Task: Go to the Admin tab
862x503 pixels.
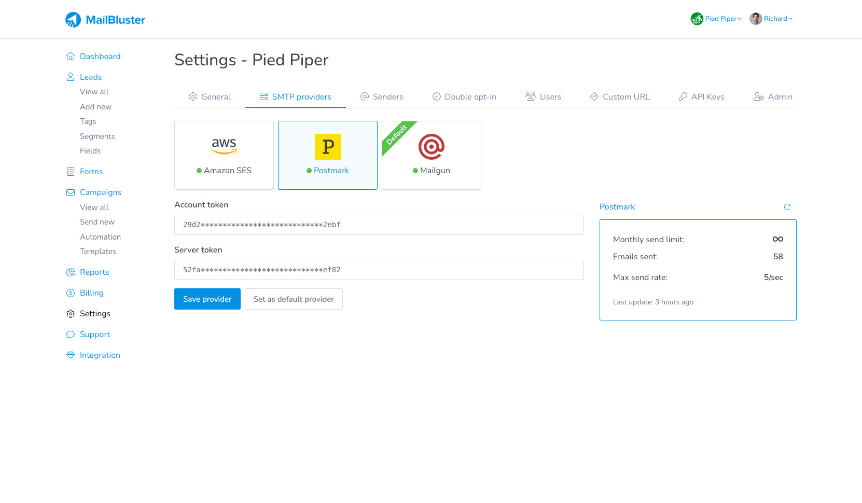Action: point(773,96)
